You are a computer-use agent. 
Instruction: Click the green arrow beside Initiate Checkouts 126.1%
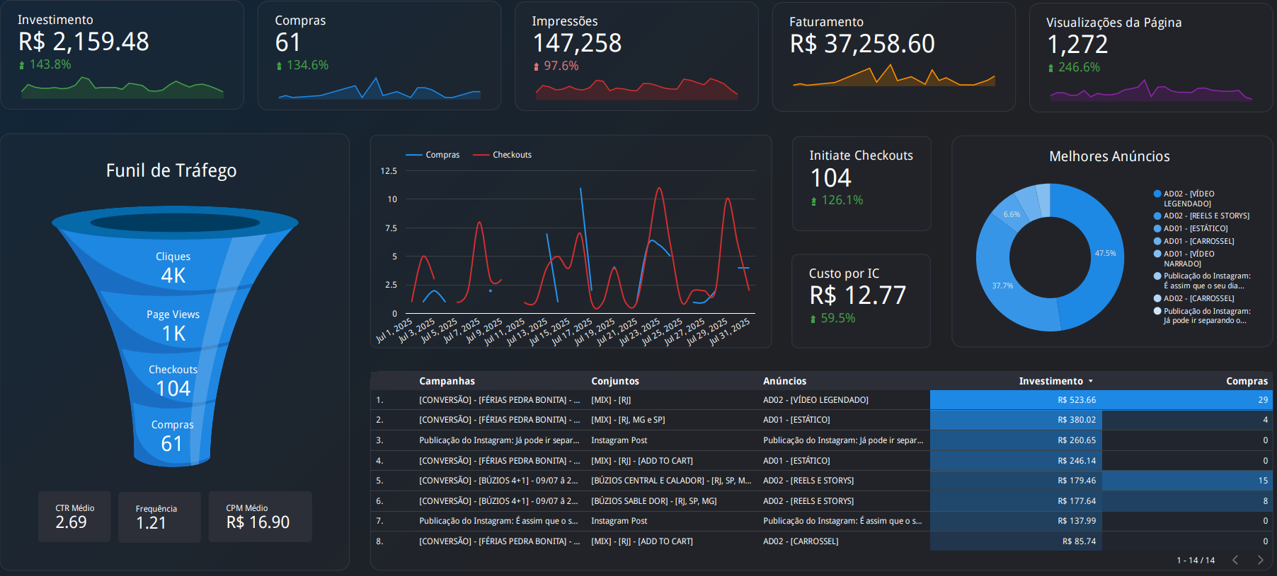(813, 201)
